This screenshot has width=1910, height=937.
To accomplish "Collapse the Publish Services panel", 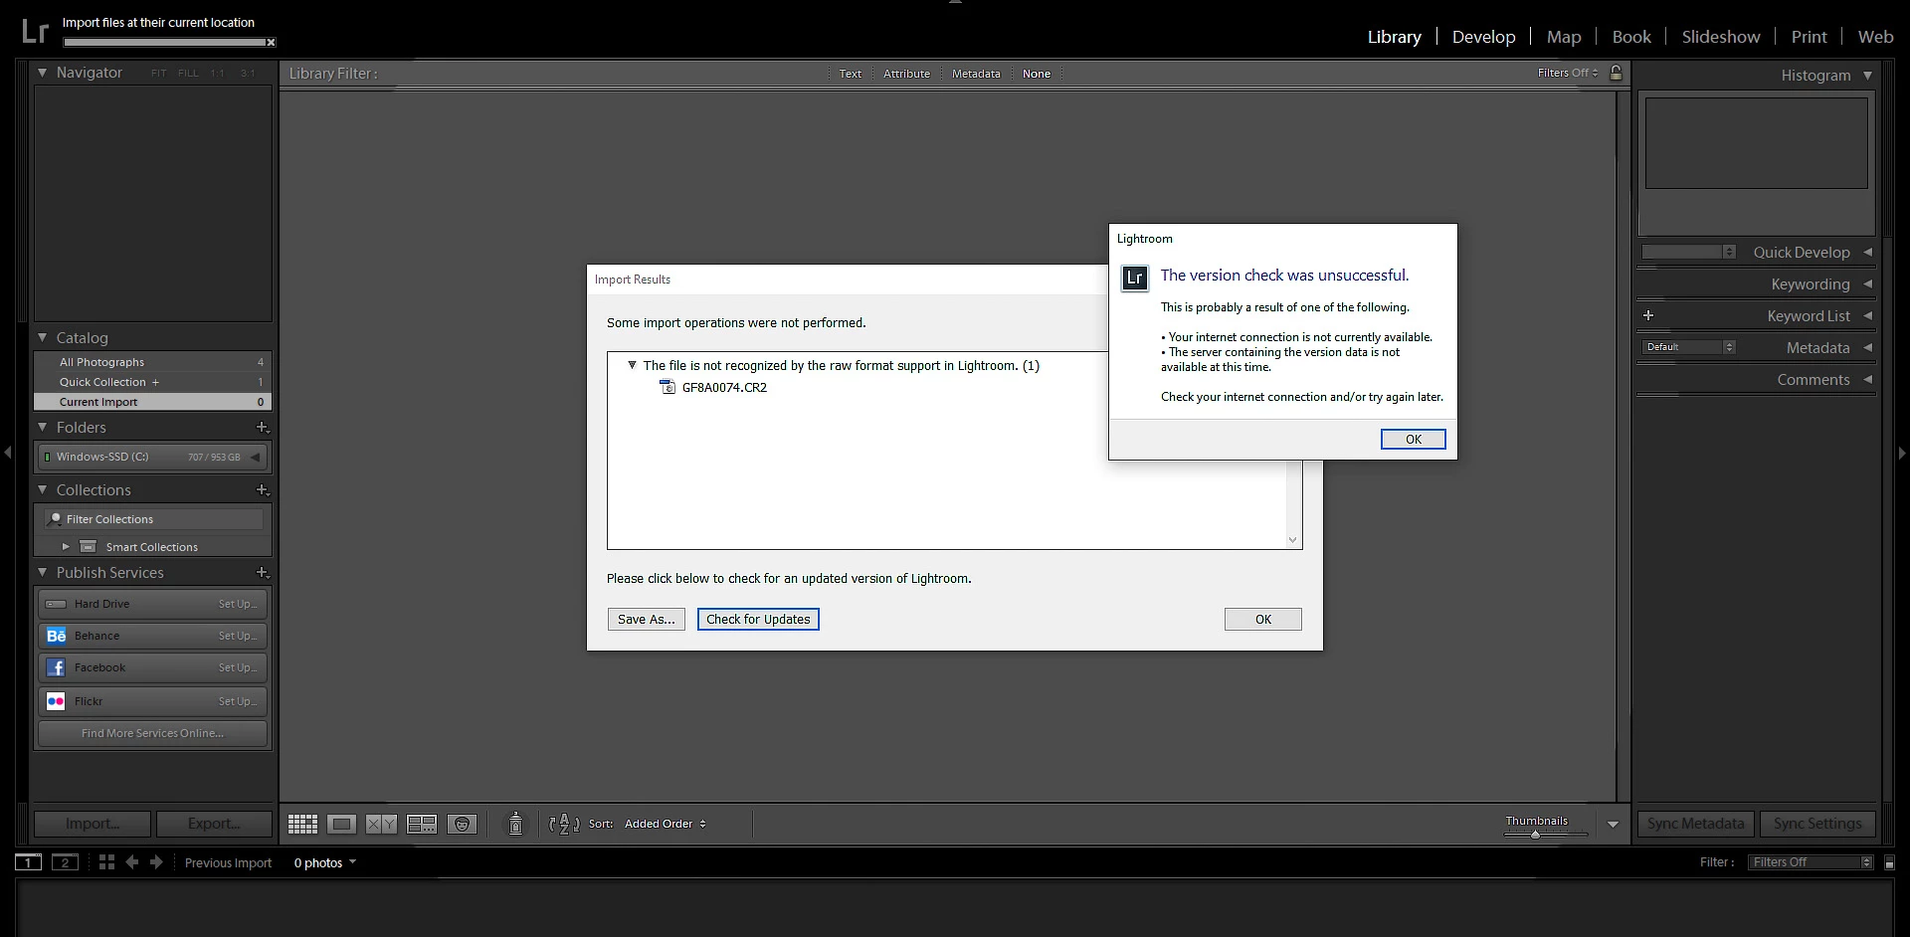I will (42, 572).
